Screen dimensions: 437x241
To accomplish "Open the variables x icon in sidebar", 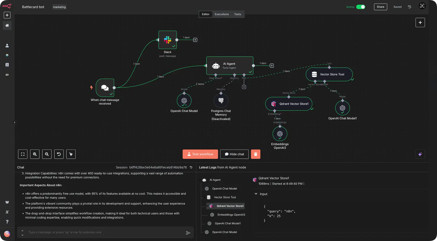I will [x=7, y=212].
